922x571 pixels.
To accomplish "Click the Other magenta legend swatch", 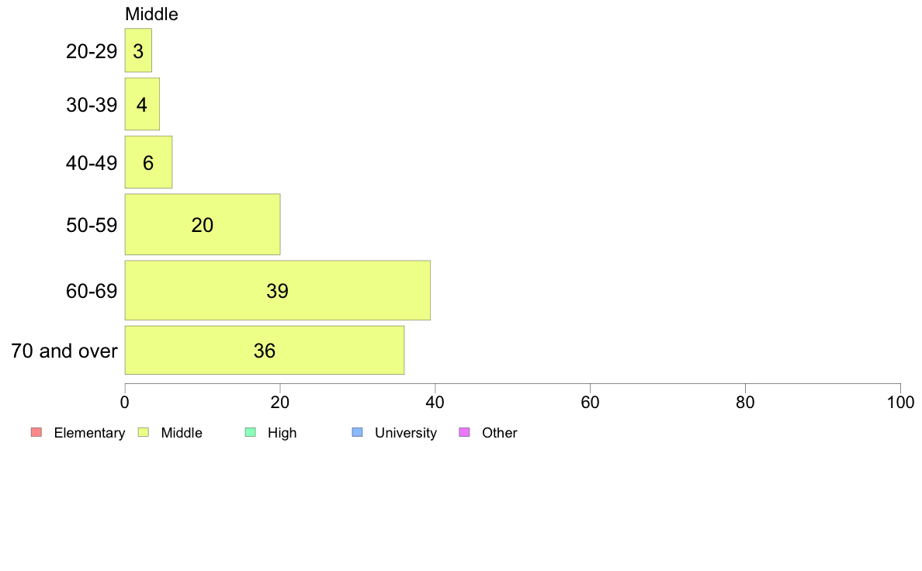I will coord(465,432).
